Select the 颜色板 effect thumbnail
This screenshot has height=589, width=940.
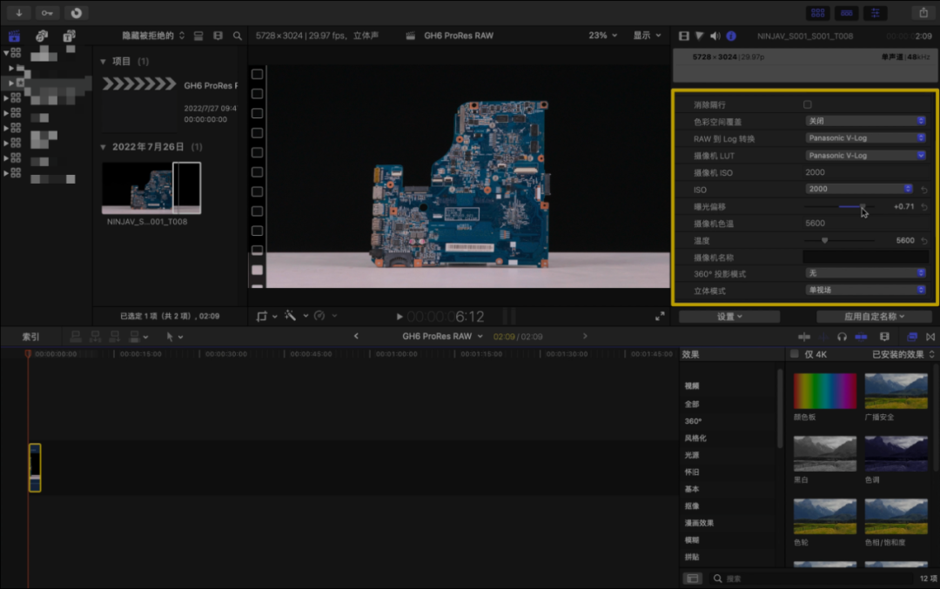coord(825,392)
